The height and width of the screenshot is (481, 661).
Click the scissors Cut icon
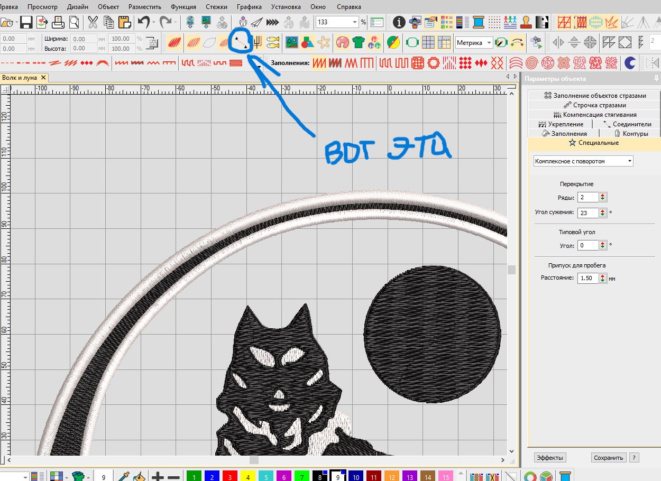click(x=93, y=22)
